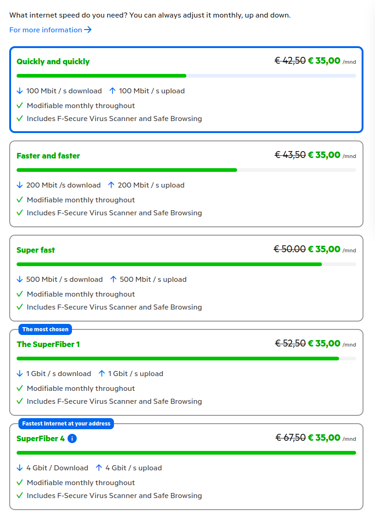This screenshot has height=517, width=375.
Task: Click the F-Secure checkmark in Super fast plan
Action: [20, 307]
